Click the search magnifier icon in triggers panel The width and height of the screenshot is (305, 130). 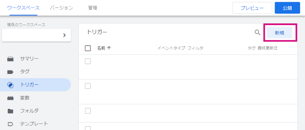coord(258,33)
